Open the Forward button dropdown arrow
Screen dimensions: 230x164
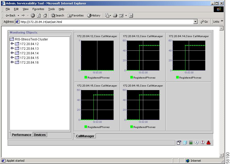(x=28, y=15)
